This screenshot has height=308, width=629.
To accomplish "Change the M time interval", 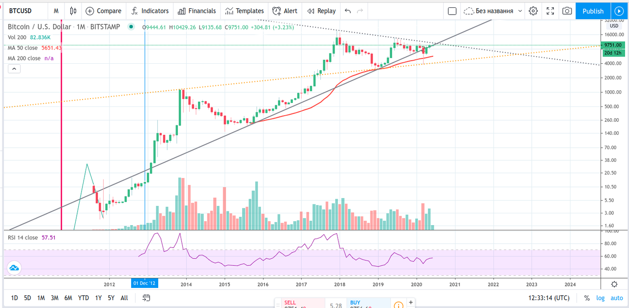I will [57, 11].
